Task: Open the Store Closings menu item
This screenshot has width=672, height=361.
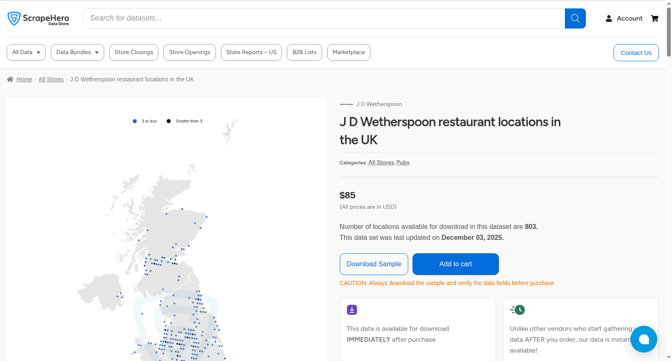Action: [134, 52]
